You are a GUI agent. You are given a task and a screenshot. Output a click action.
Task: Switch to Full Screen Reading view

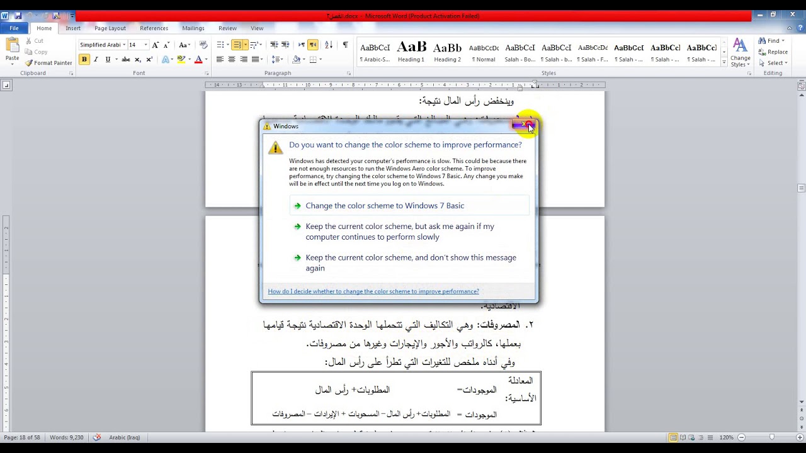point(683,437)
